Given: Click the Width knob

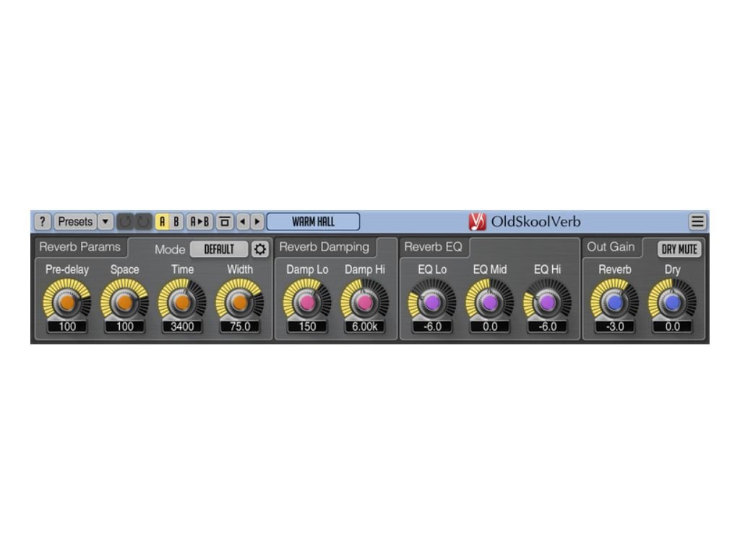Looking at the screenshot, I should [240, 303].
